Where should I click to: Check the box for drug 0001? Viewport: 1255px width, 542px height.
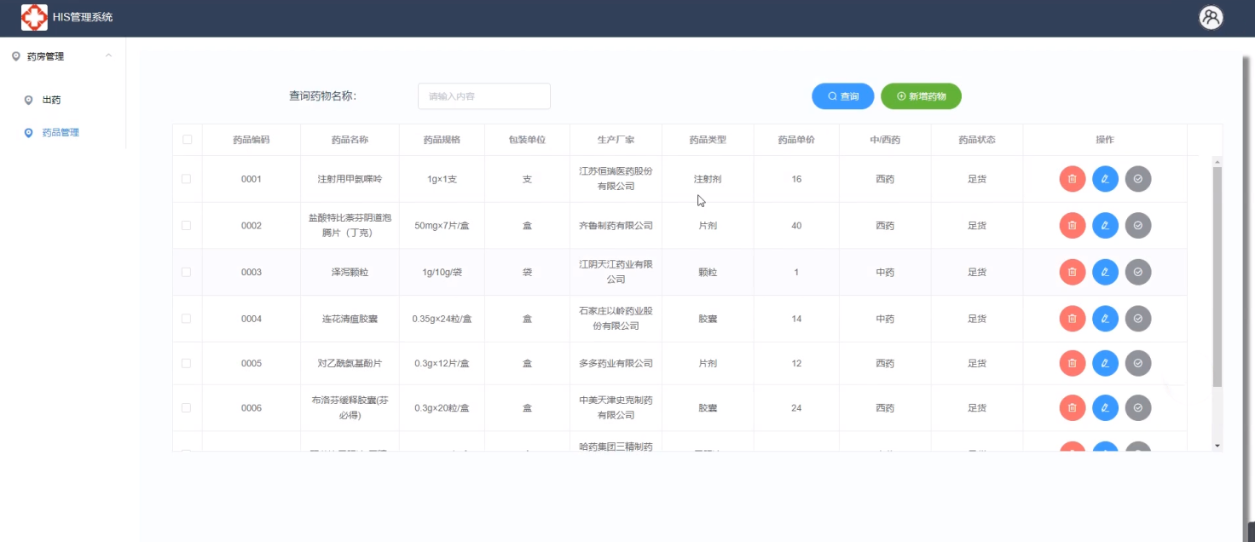187,179
